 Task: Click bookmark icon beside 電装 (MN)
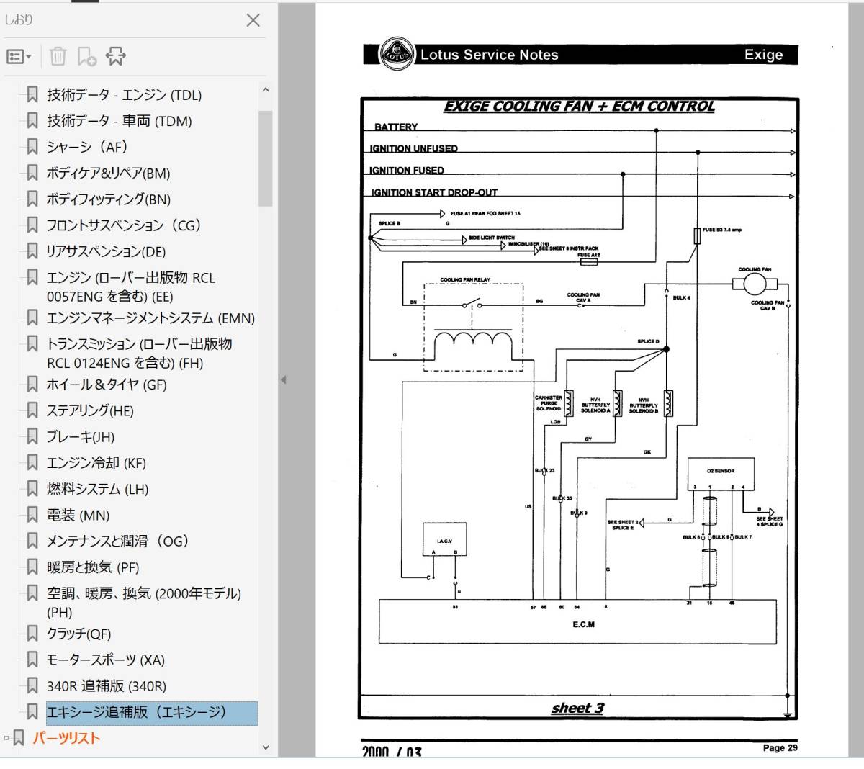[x=32, y=515]
